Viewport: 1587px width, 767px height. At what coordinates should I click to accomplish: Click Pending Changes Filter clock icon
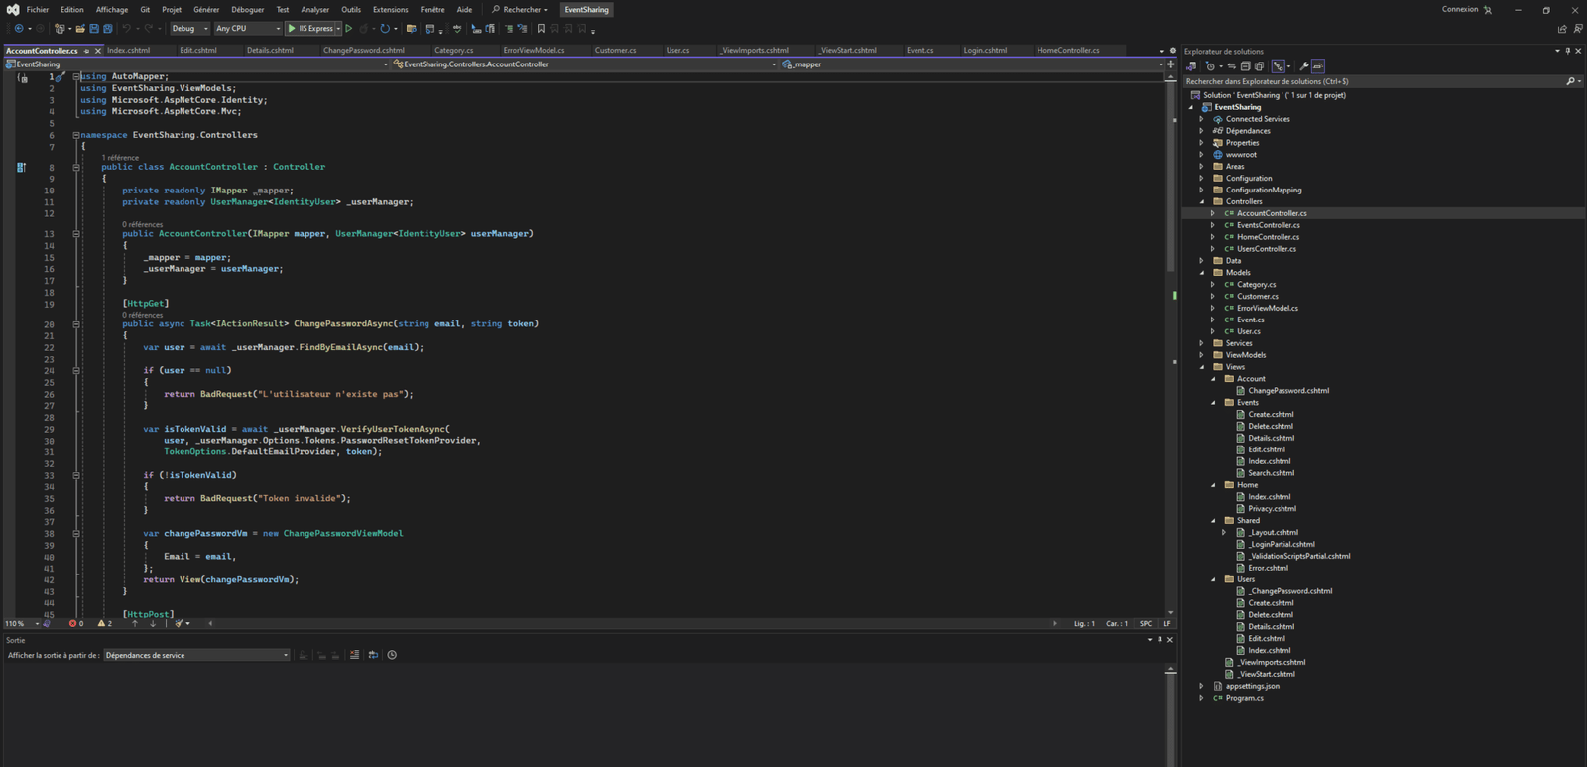(x=1210, y=66)
